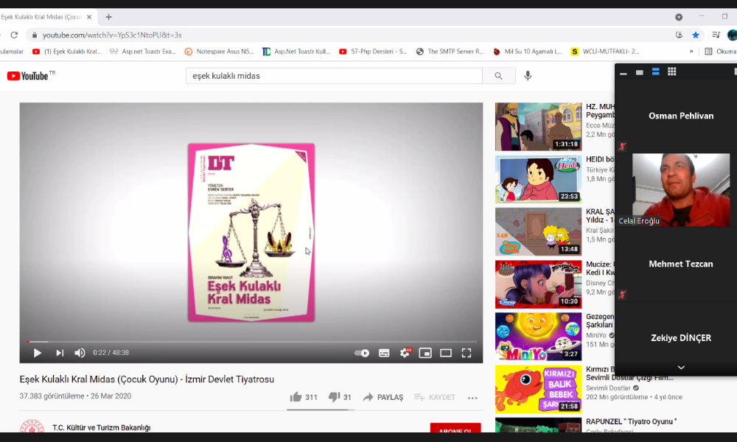This screenshot has width=737, height=442.
Task: Open the 'Asp.net Toastr Exa...' bookmark
Action: (x=143, y=52)
